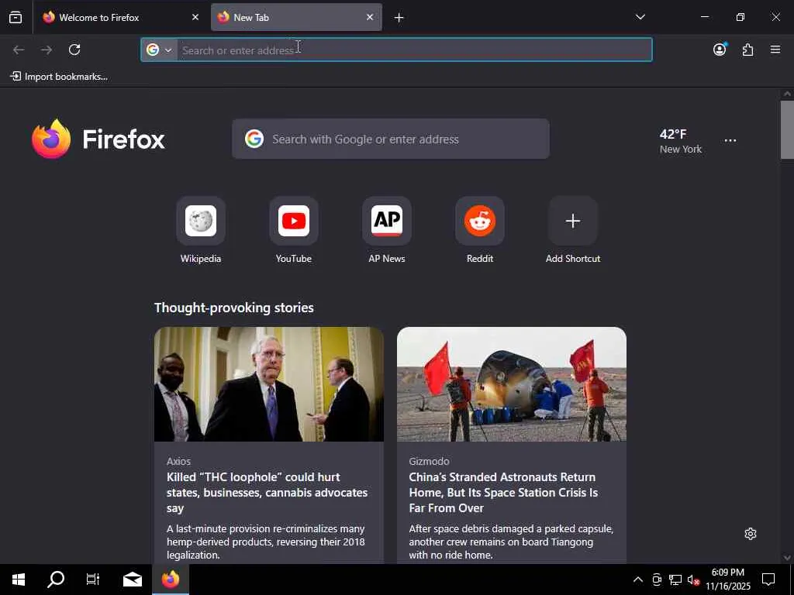The height and width of the screenshot is (595, 794).
Task: Click the scrollbar up arrow
Action: click(787, 94)
